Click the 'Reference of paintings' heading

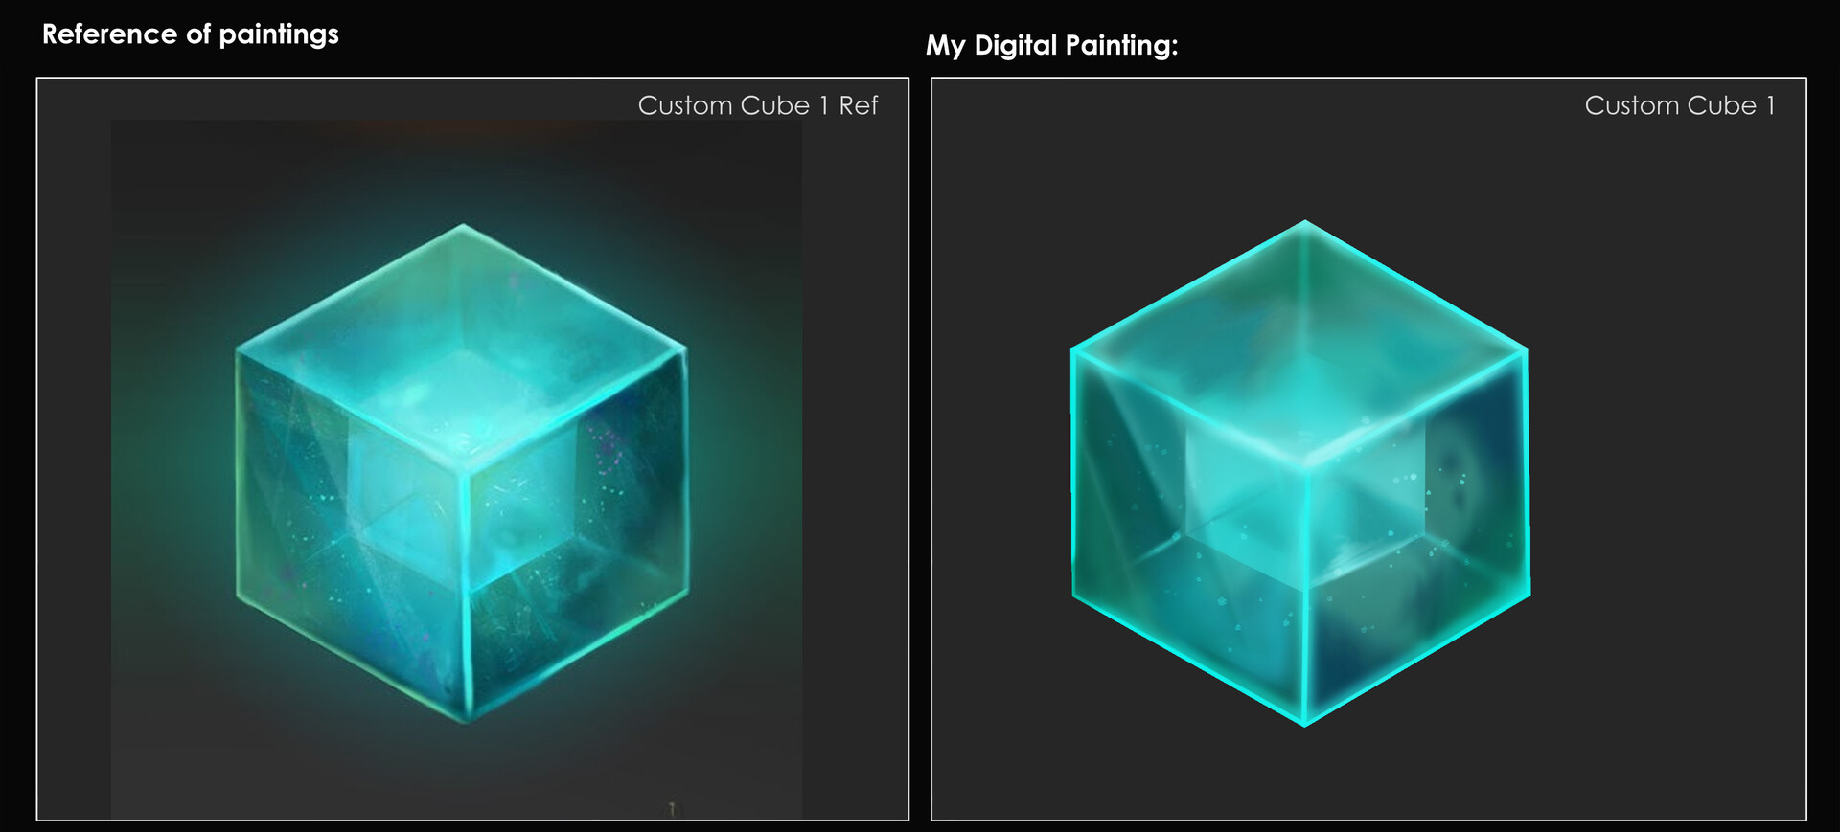click(x=190, y=34)
